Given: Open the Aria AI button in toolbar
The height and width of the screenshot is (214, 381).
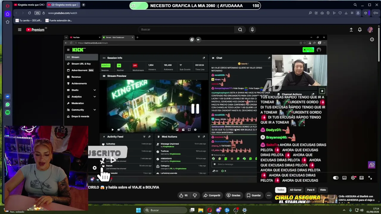Looking at the screenshot, I should (376, 13).
